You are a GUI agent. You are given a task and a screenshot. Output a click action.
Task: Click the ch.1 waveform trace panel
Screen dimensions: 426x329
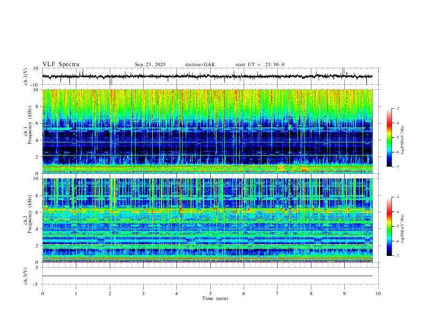(x=211, y=76)
